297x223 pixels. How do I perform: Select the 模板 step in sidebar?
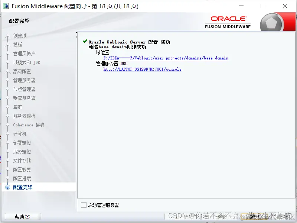click(17, 45)
